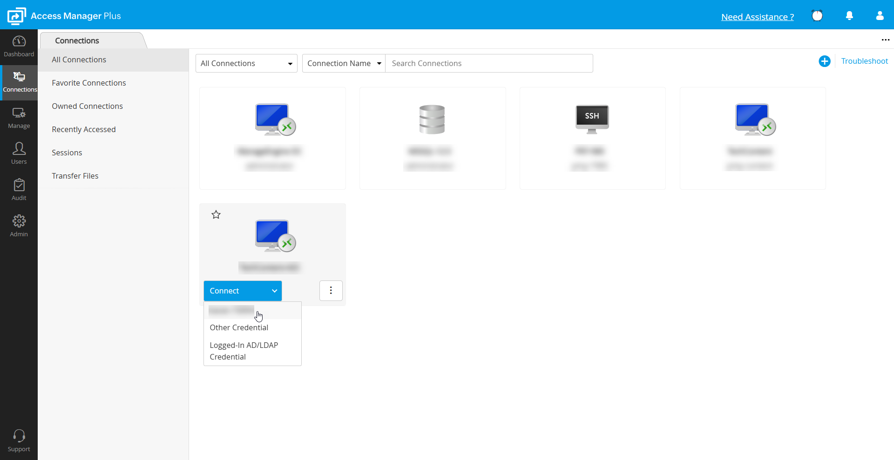View notifications via the bell icon
The height and width of the screenshot is (460, 894).
[849, 16]
